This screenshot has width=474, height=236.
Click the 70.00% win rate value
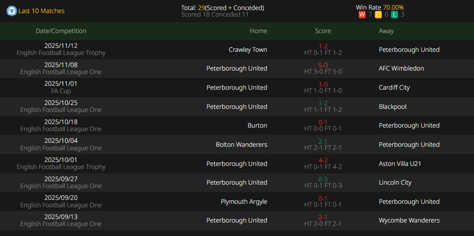click(x=393, y=7)
